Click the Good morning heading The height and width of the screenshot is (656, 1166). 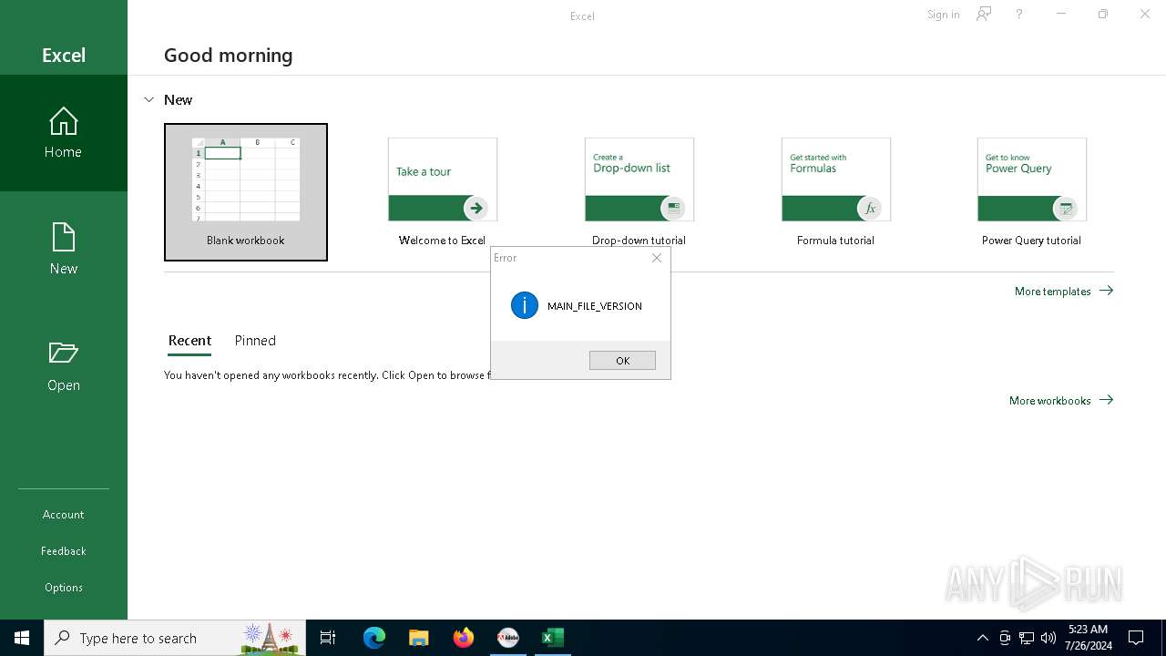[229, 55]
